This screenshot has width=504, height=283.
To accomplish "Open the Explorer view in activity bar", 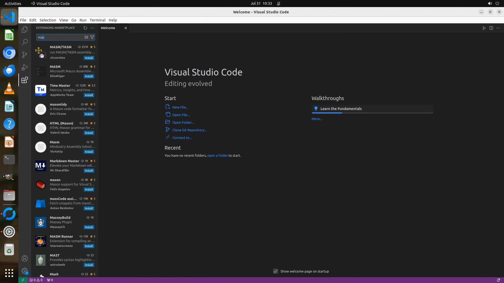I will click(25, 30).
